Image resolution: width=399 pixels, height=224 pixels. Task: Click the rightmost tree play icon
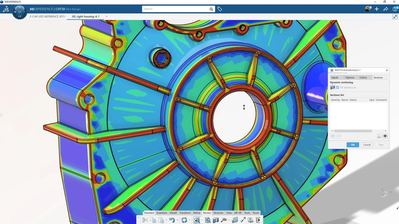tap(258, 220)
